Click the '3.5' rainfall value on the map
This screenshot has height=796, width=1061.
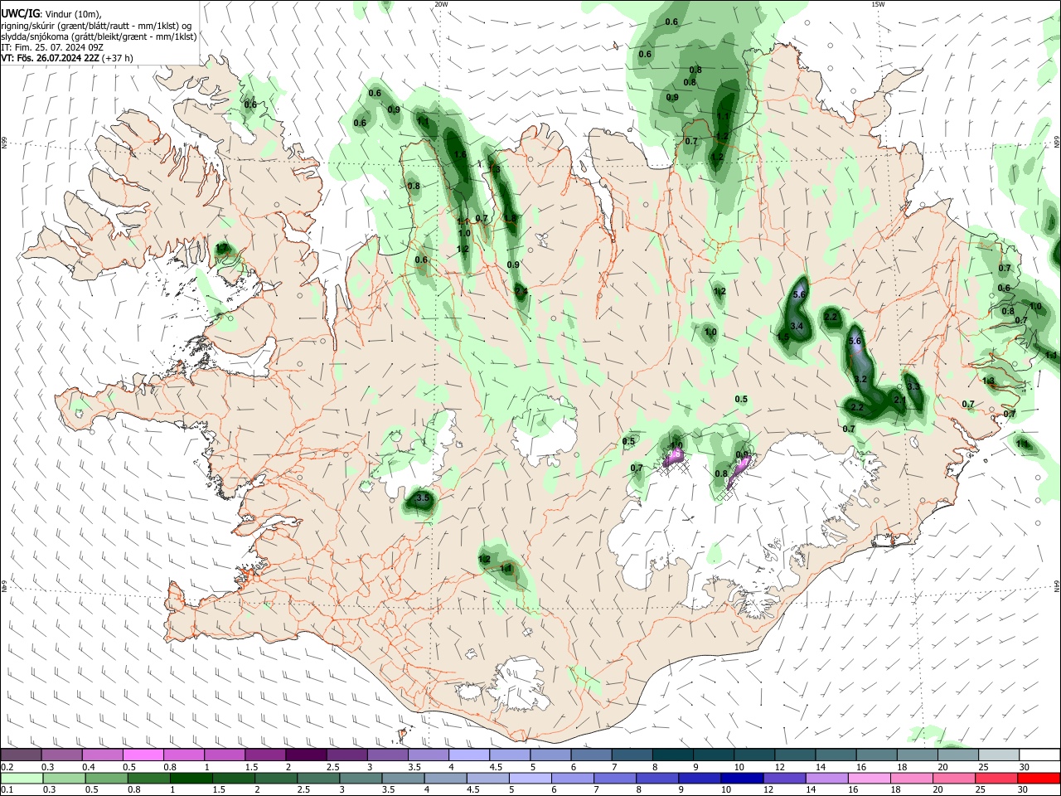pos(423,498)
